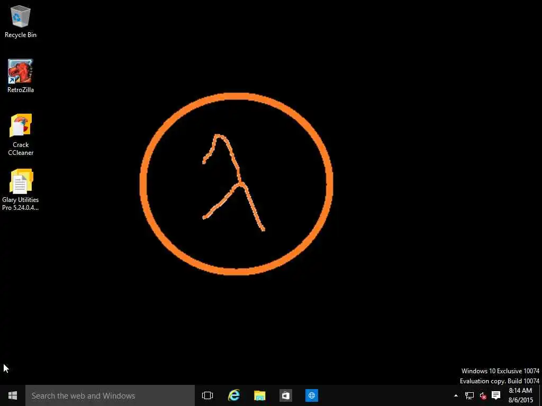
Task: Select the RetroZilla shortcut icon
Action: coord(21,71)
